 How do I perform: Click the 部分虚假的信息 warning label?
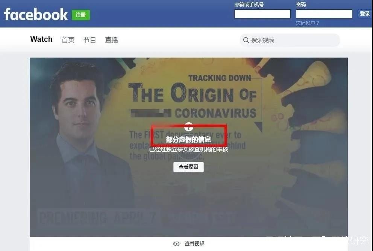click(188, 139)
